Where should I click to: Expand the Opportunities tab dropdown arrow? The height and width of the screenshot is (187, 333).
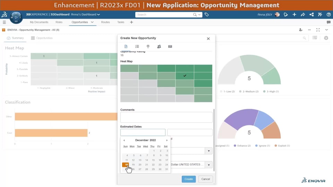point(92,22)
